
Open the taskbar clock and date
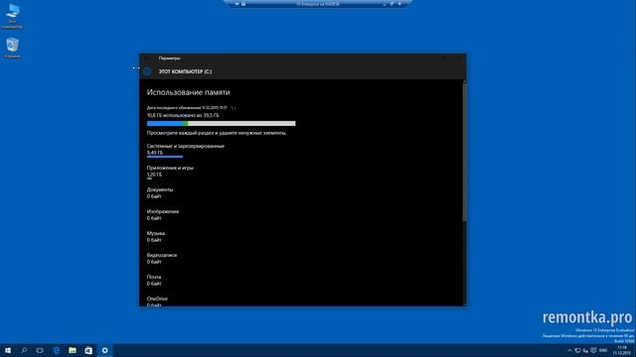622,350
